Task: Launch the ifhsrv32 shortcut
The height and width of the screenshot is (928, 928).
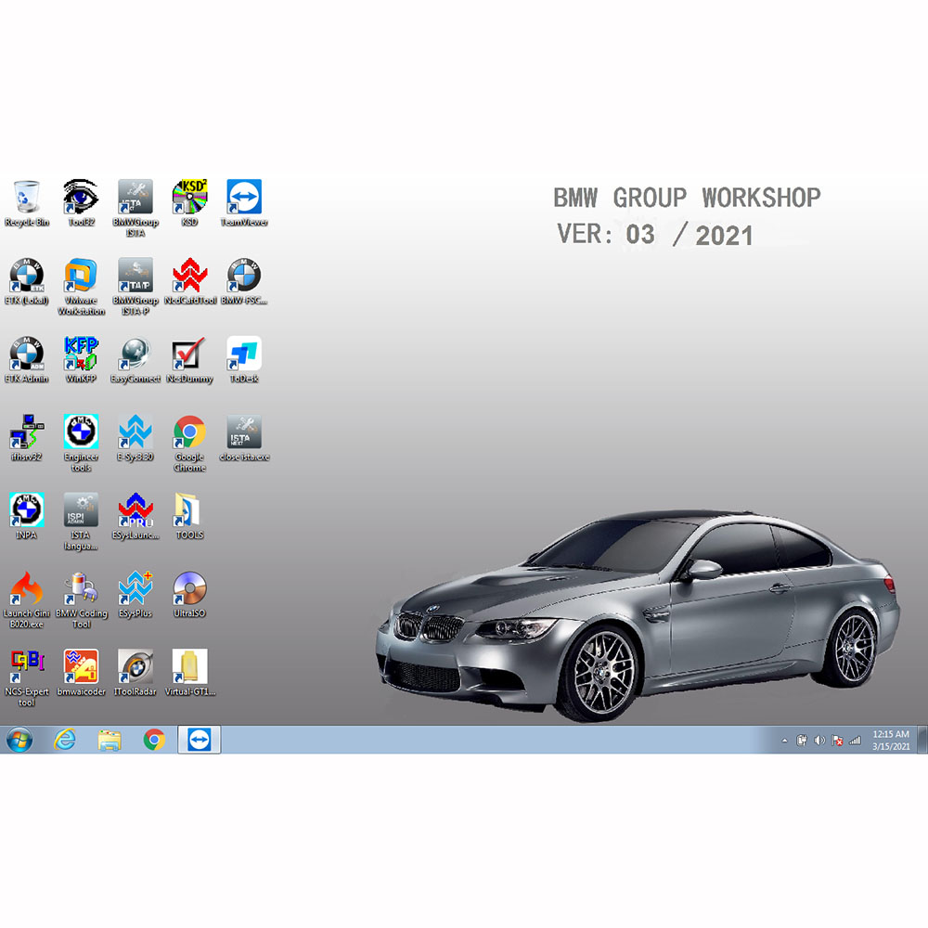Action: click(27, 438)
